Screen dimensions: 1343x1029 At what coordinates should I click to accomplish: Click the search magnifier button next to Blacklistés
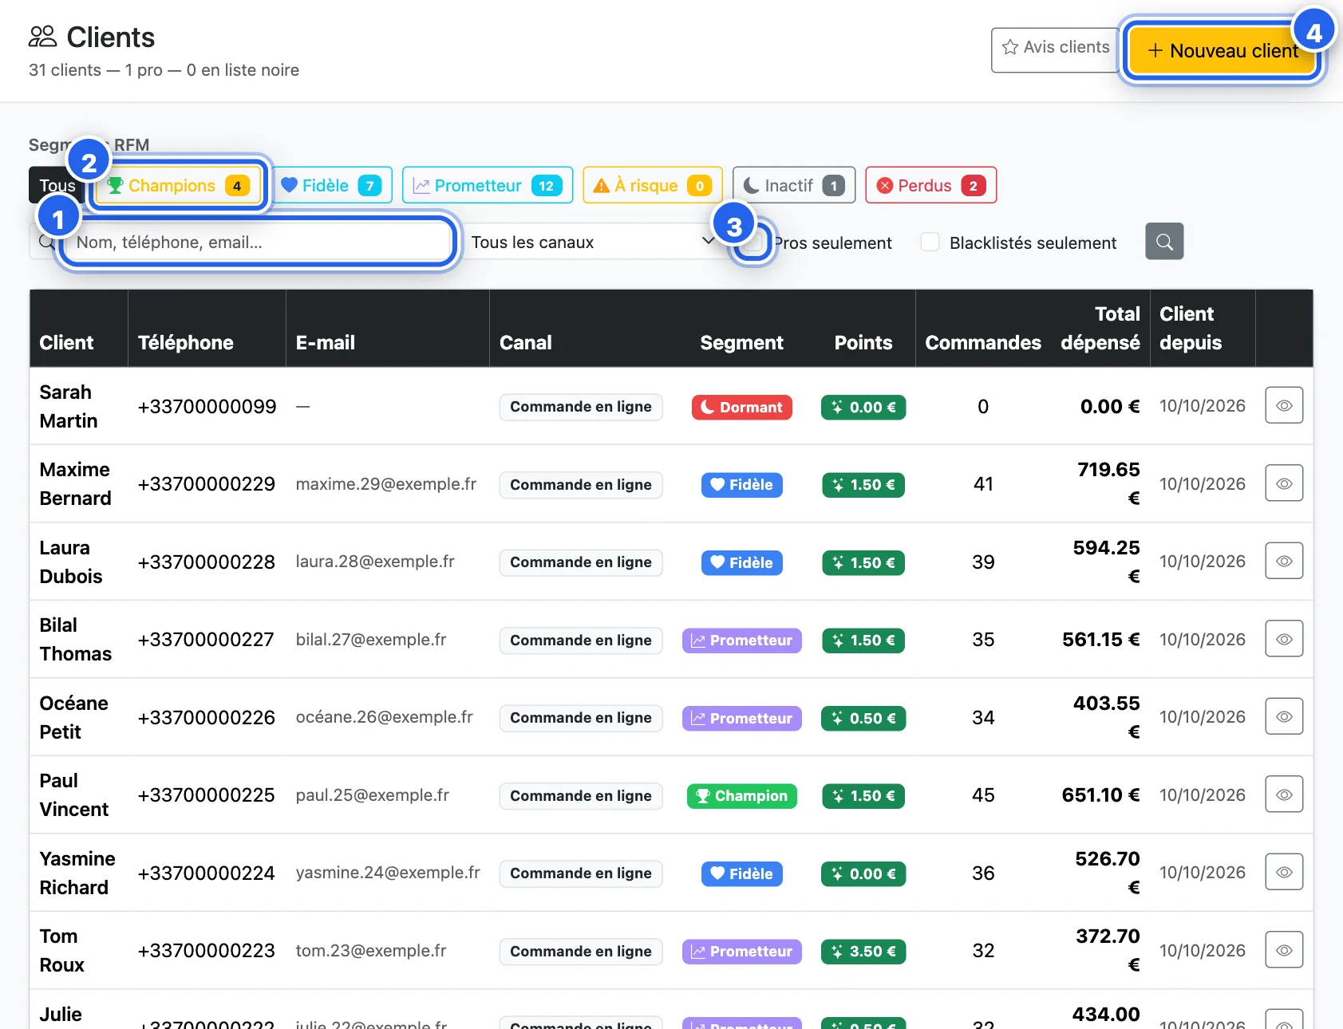[x=1164, y=242]
